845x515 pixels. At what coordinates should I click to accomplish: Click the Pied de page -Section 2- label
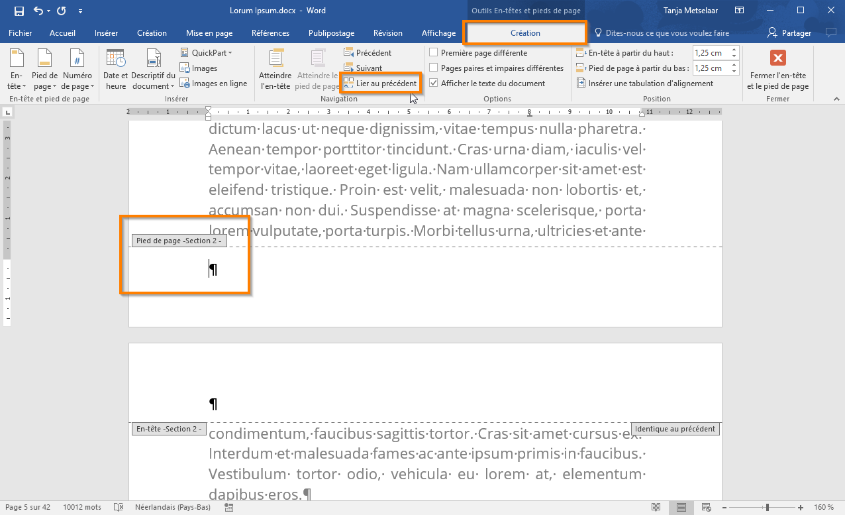pyautogui.click(x=179, y=241)
